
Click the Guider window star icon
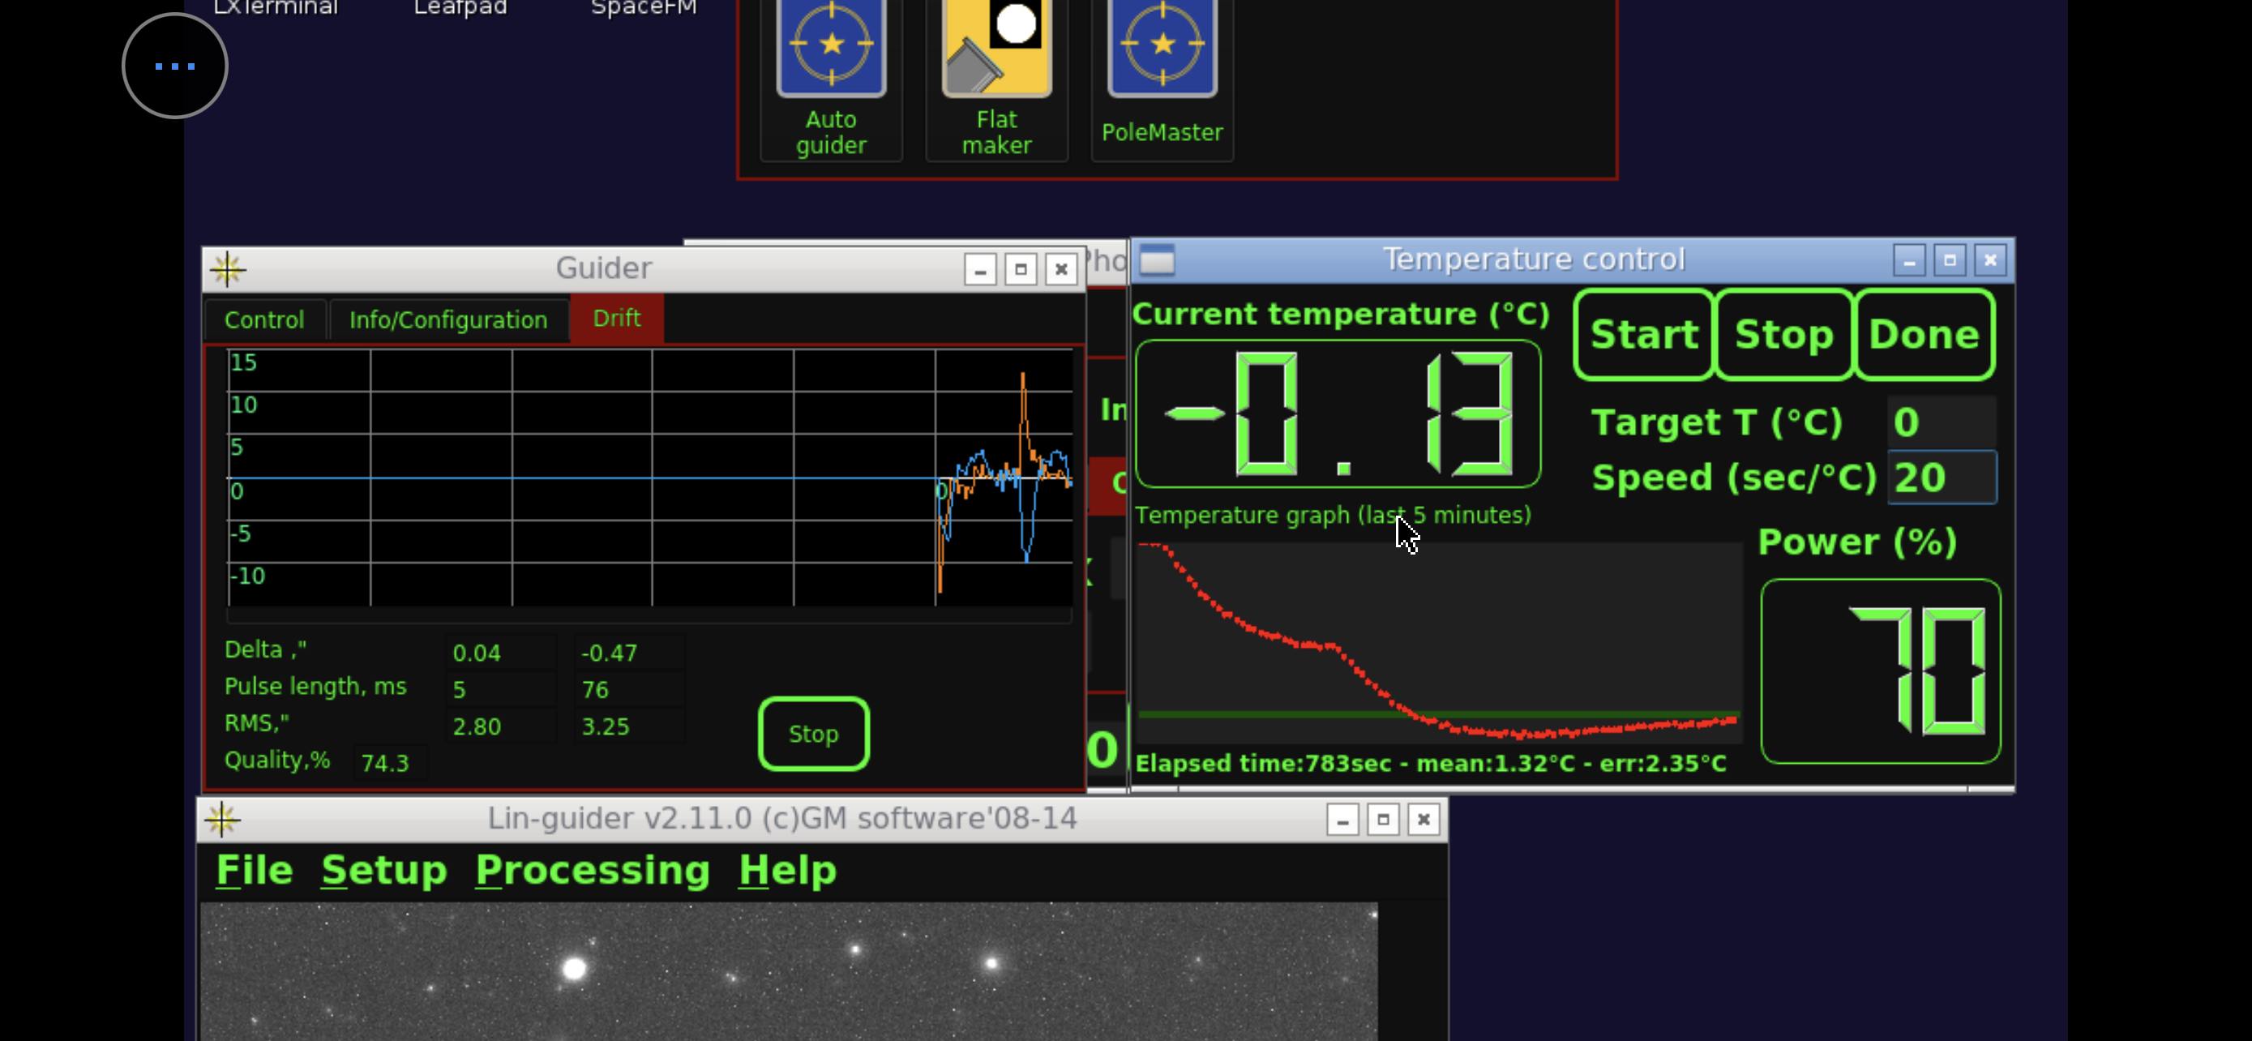[227, 268]
